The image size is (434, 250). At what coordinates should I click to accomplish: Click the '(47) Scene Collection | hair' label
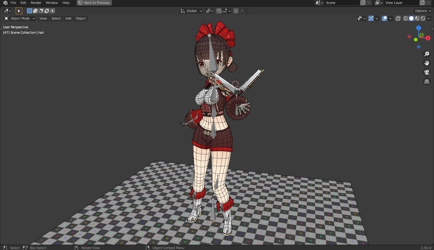click(24, 33)
